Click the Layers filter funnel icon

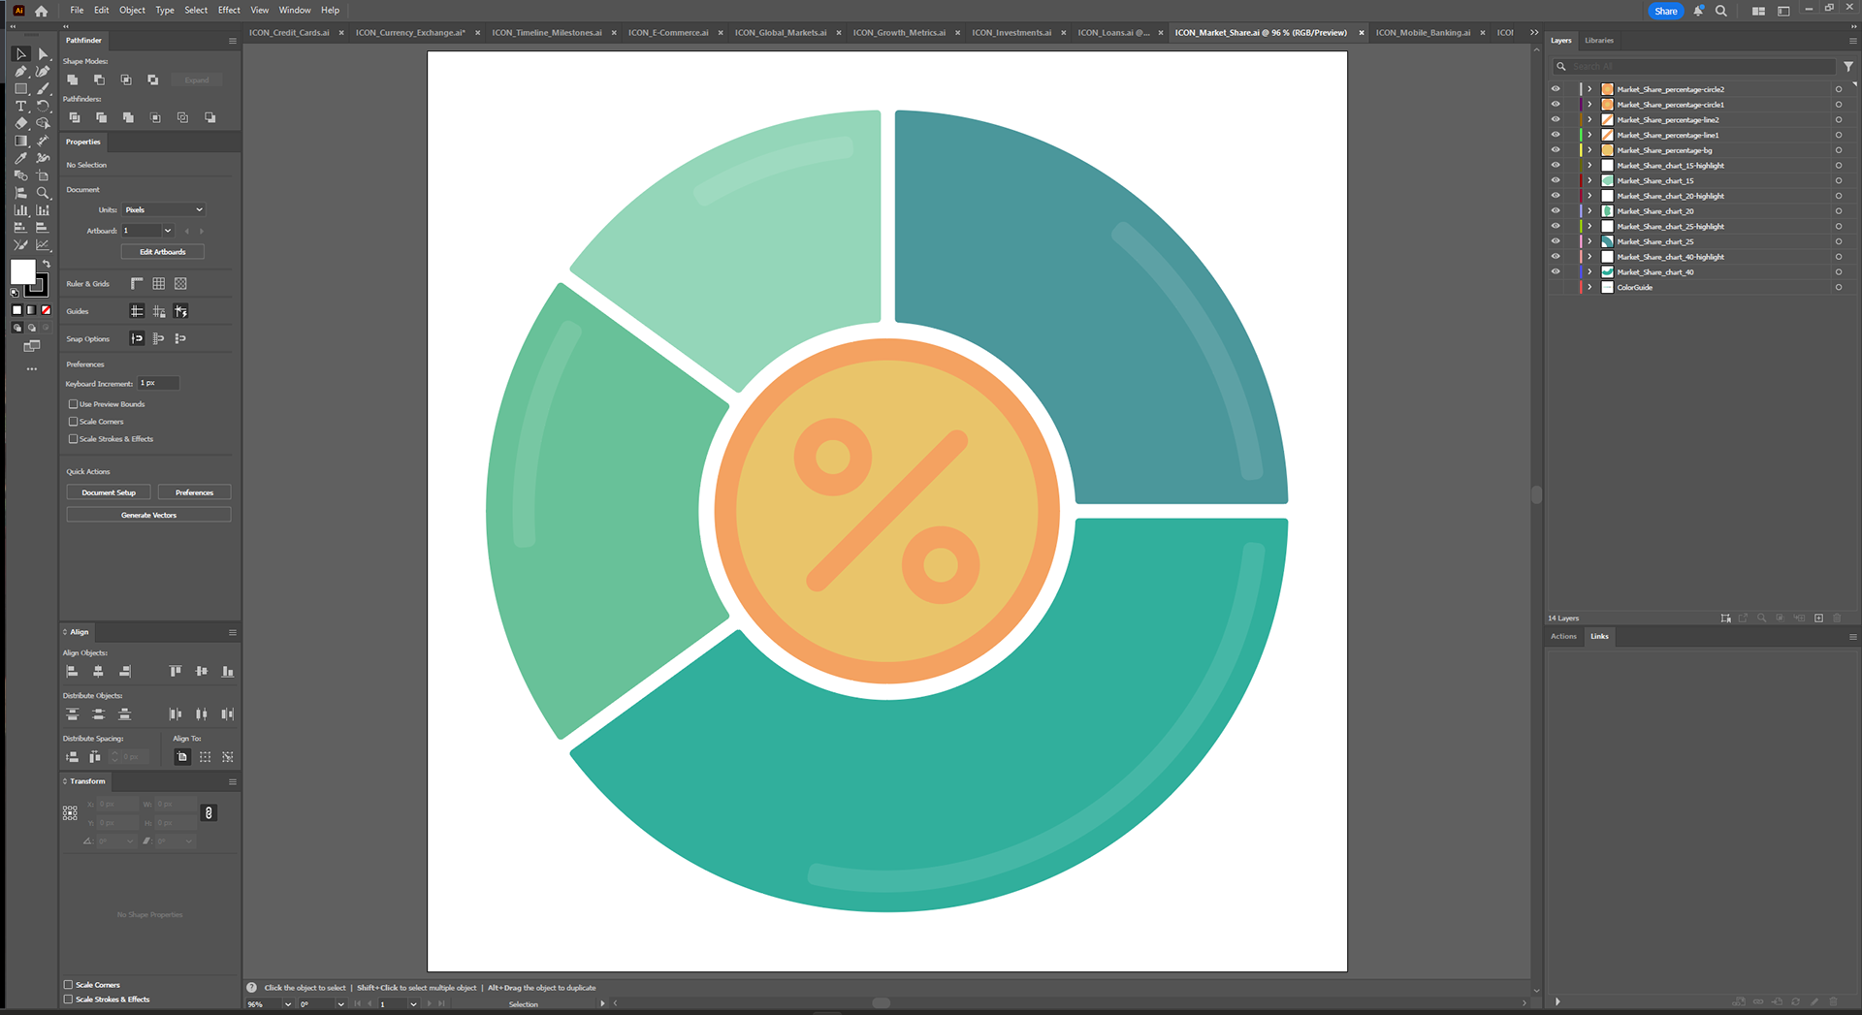(1848, 66)
